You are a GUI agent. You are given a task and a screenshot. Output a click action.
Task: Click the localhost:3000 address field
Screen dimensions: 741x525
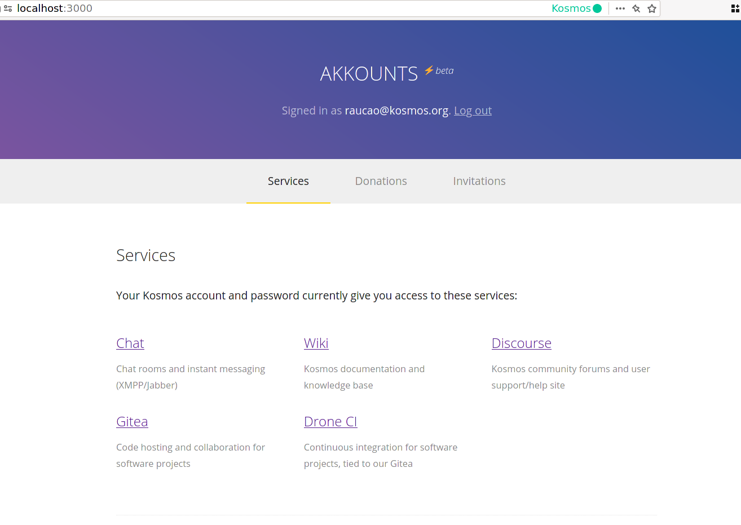pyautogui.click(x=55, y=8)
